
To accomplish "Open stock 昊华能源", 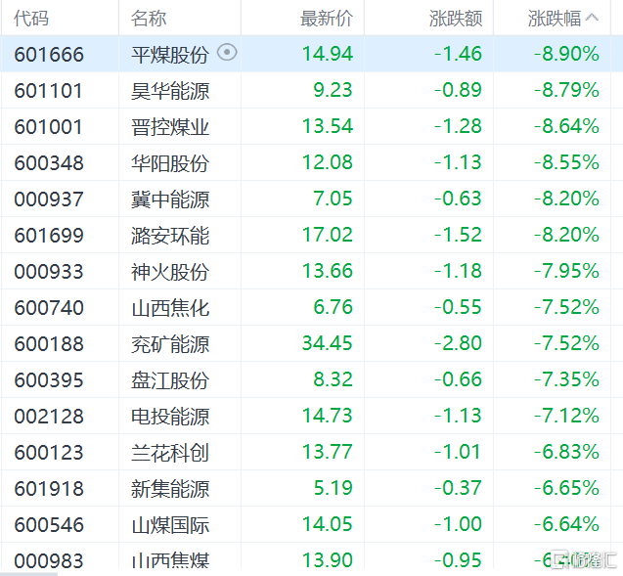I will pyautogui.click(x=170, y=91).
